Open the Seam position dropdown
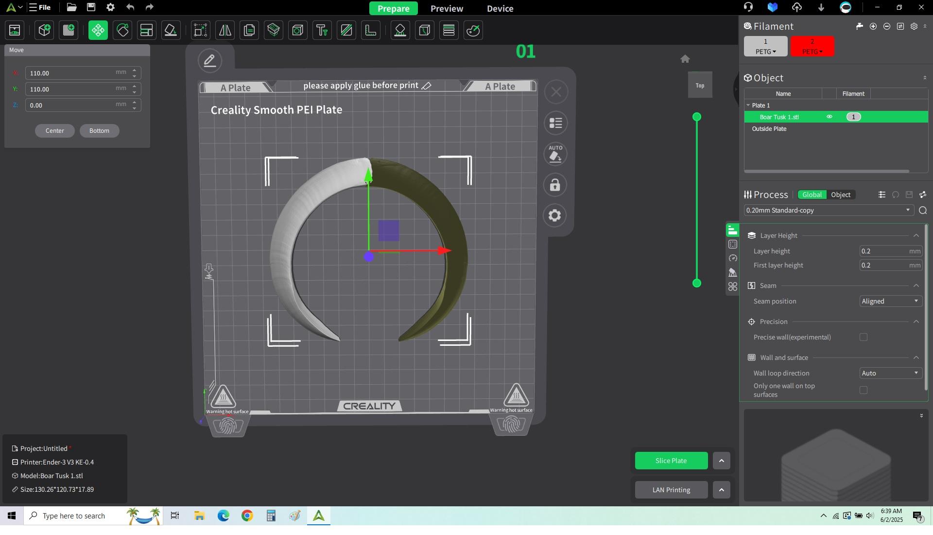The height and width of the screenshot is (535, 933). click(x=890, y=302)
